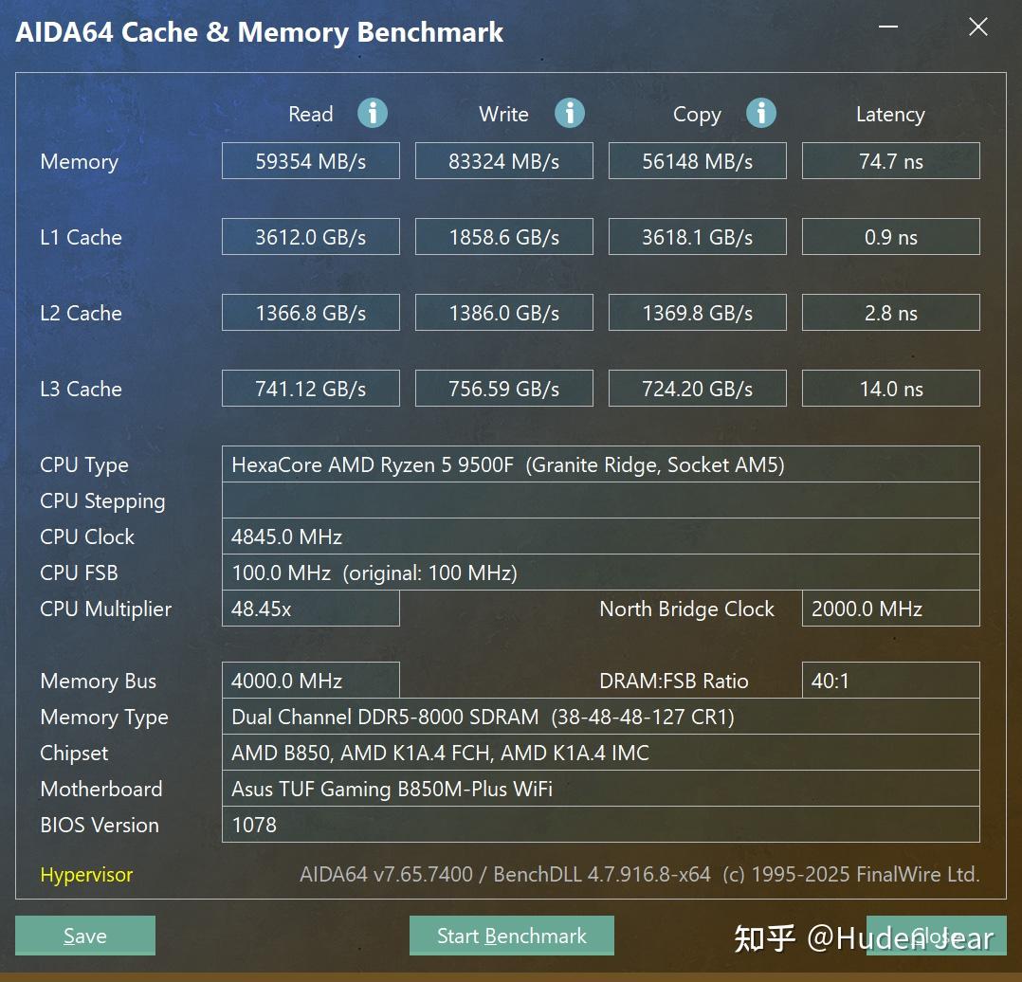The image size is (1022, 982).
Task: Select the Memory Latency value 74.7 ns
Action: pos(890,160)
